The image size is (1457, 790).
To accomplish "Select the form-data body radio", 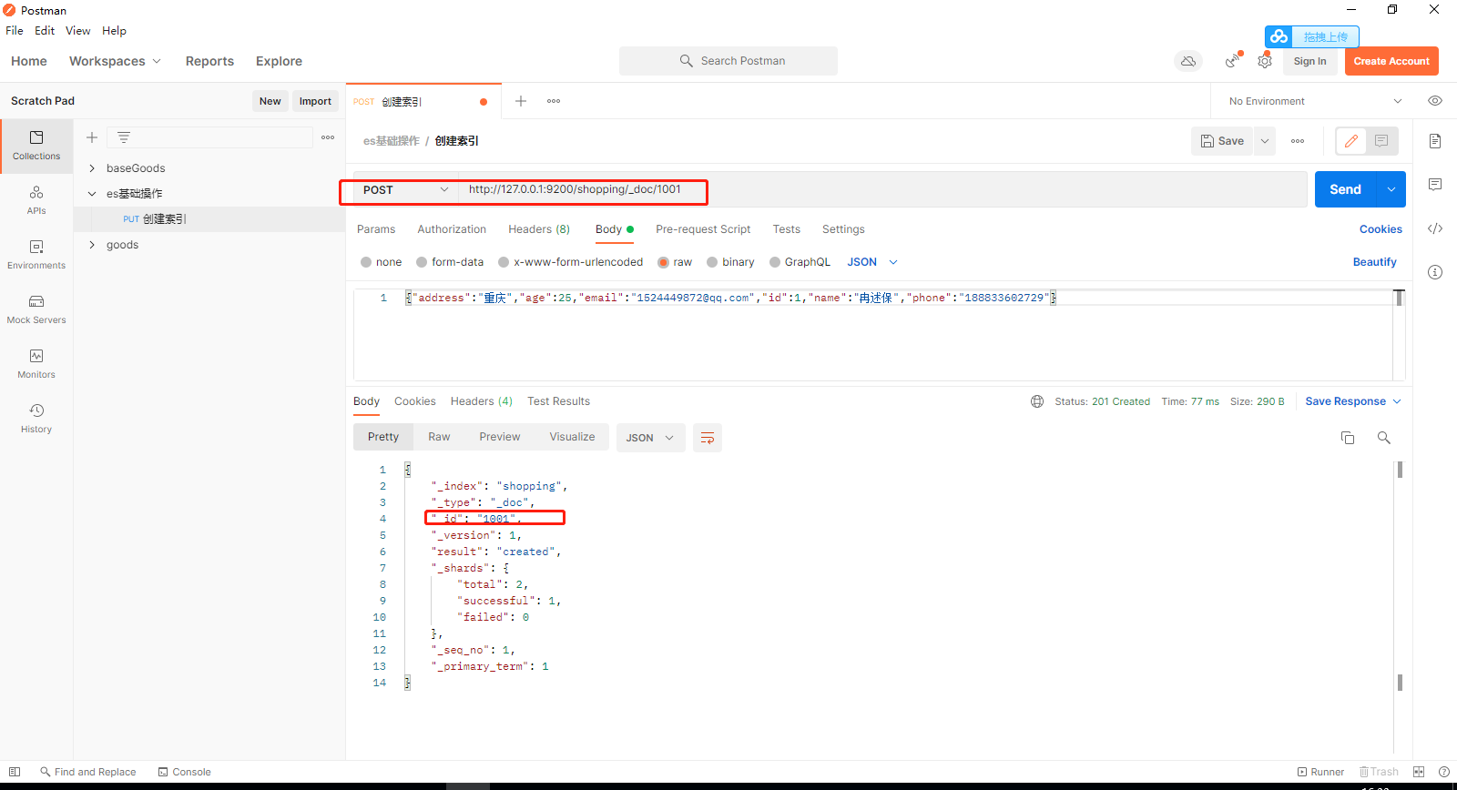I will click(422, 262).
